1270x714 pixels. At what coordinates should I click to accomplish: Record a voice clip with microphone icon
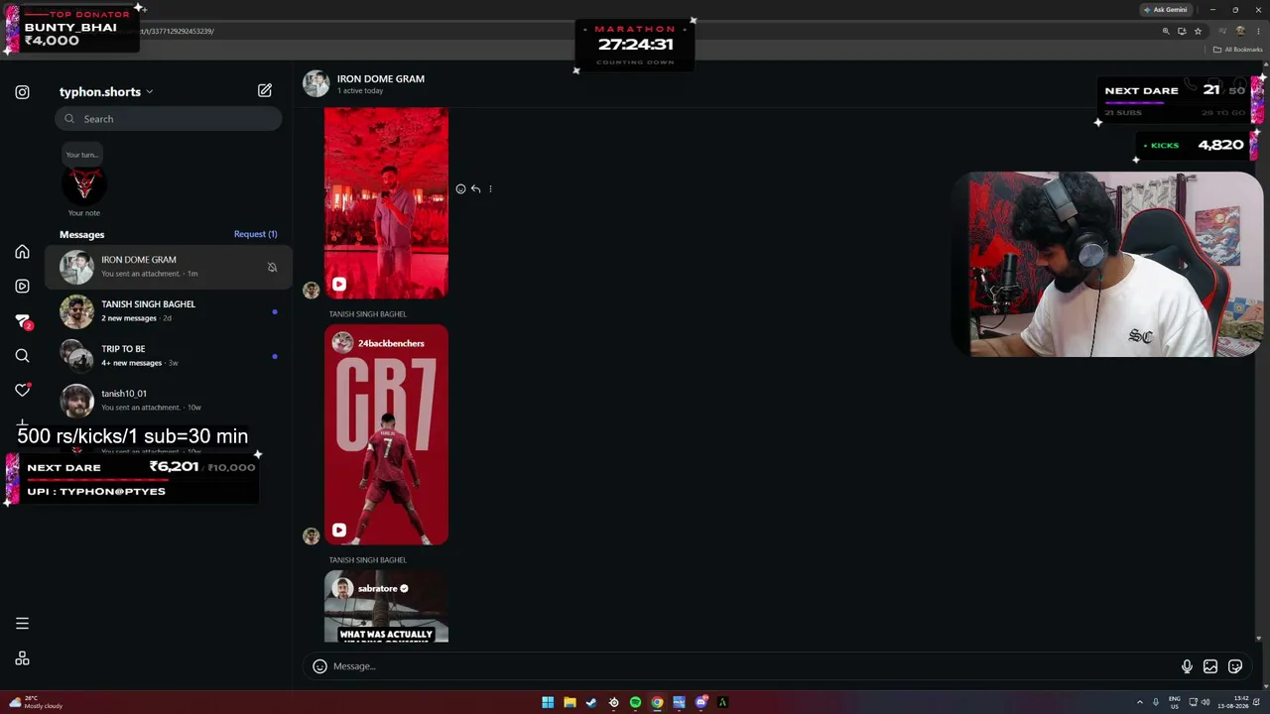pyautogui.click(x=1187, y=666)
